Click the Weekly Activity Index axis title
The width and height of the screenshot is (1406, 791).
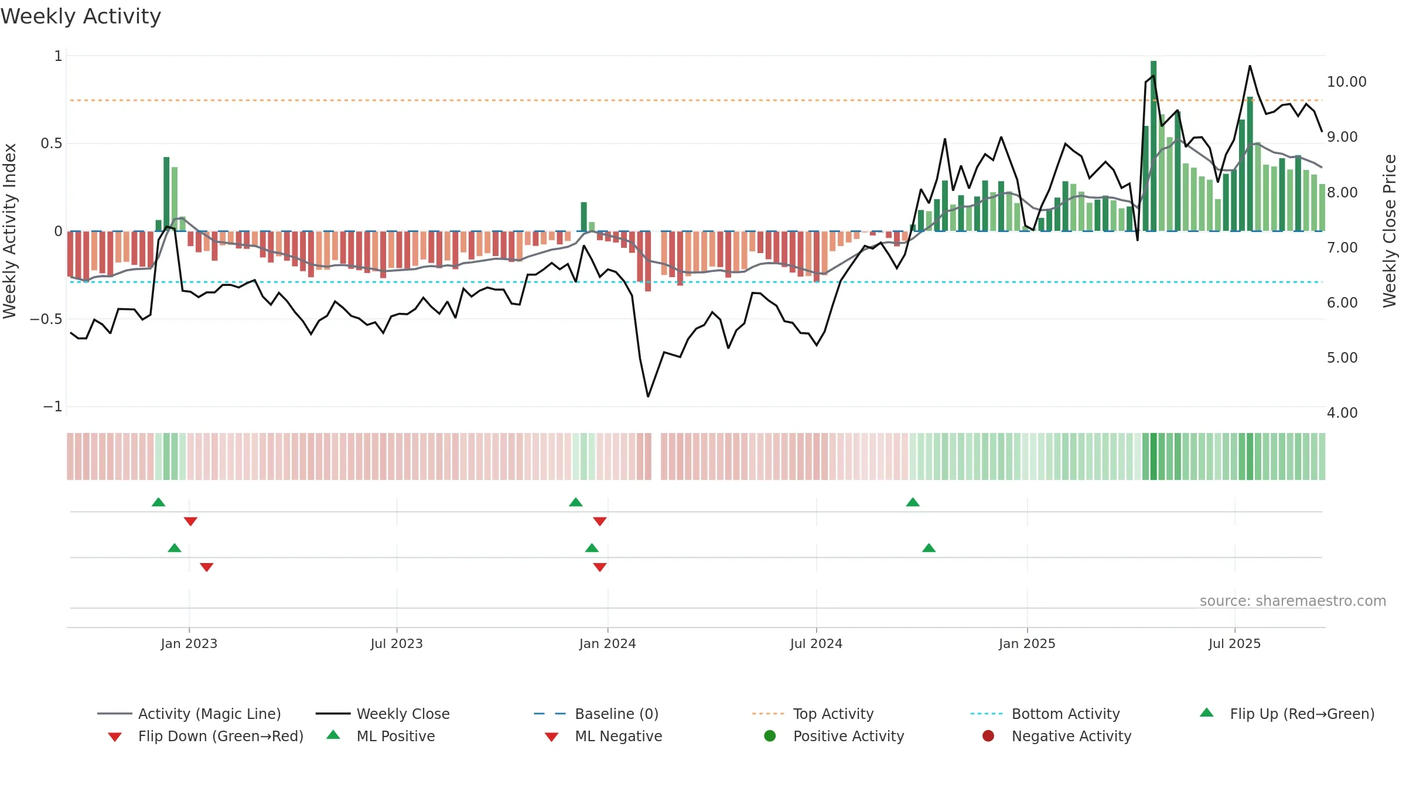click(x=10, y=231)
